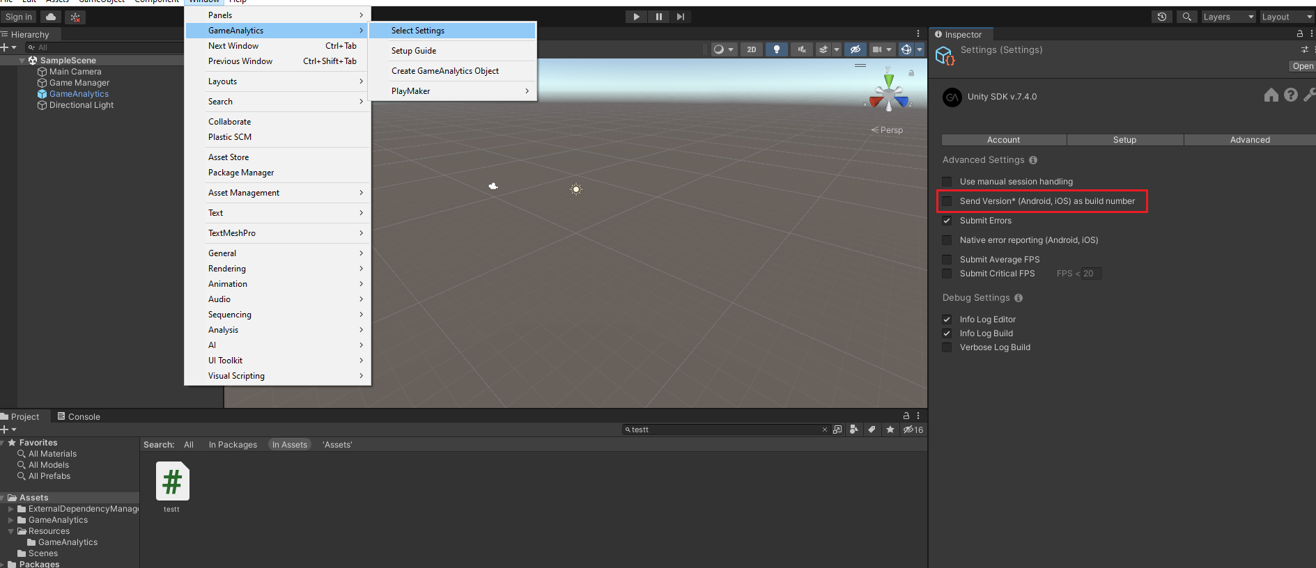
Task: Open the scene effects dropdown arrow
Action: pos(837,49)
